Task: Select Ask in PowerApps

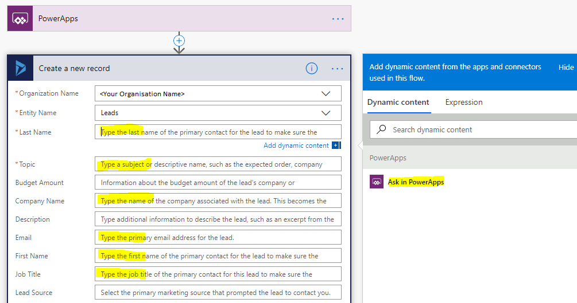Action: [x=416, y=182]
